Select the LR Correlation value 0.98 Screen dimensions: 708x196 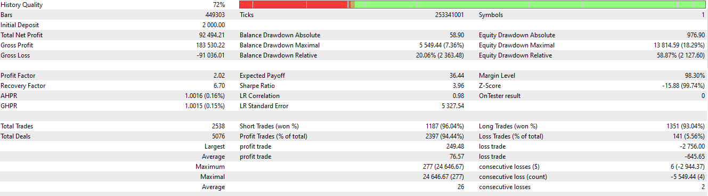coord(459,96)
